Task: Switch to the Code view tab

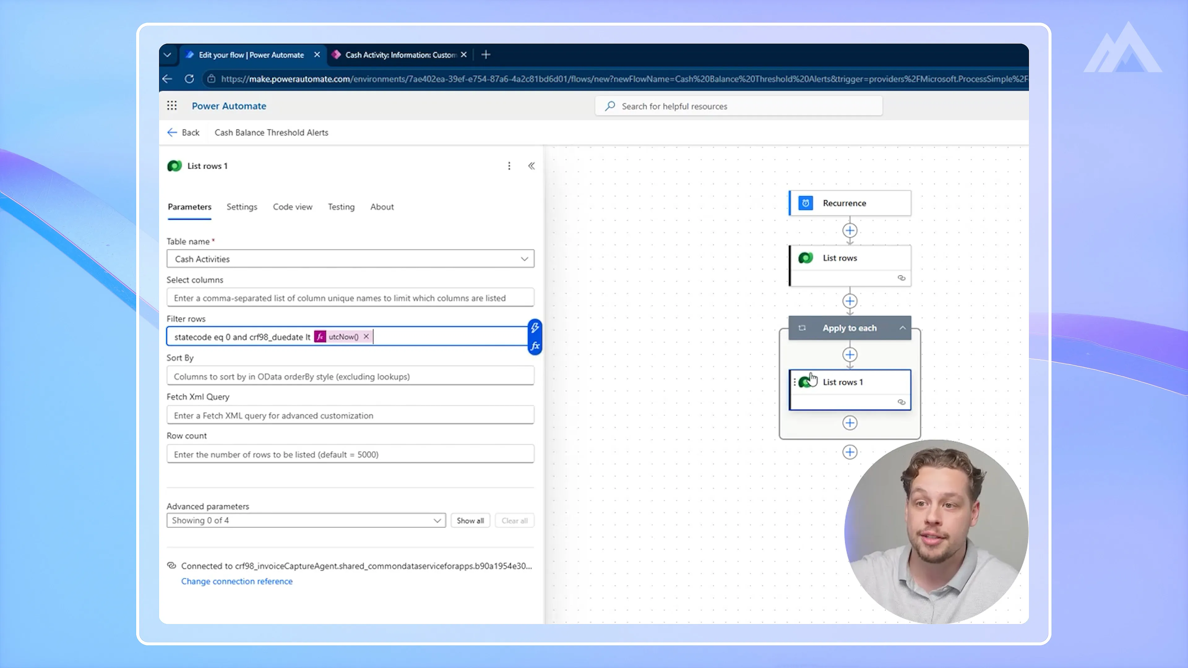Action: (x=292, y=207)
